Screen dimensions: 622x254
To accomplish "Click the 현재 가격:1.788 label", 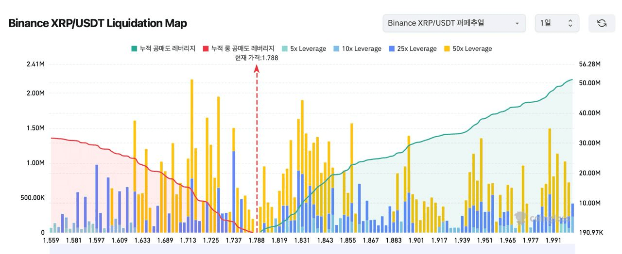I will point(257,58).
